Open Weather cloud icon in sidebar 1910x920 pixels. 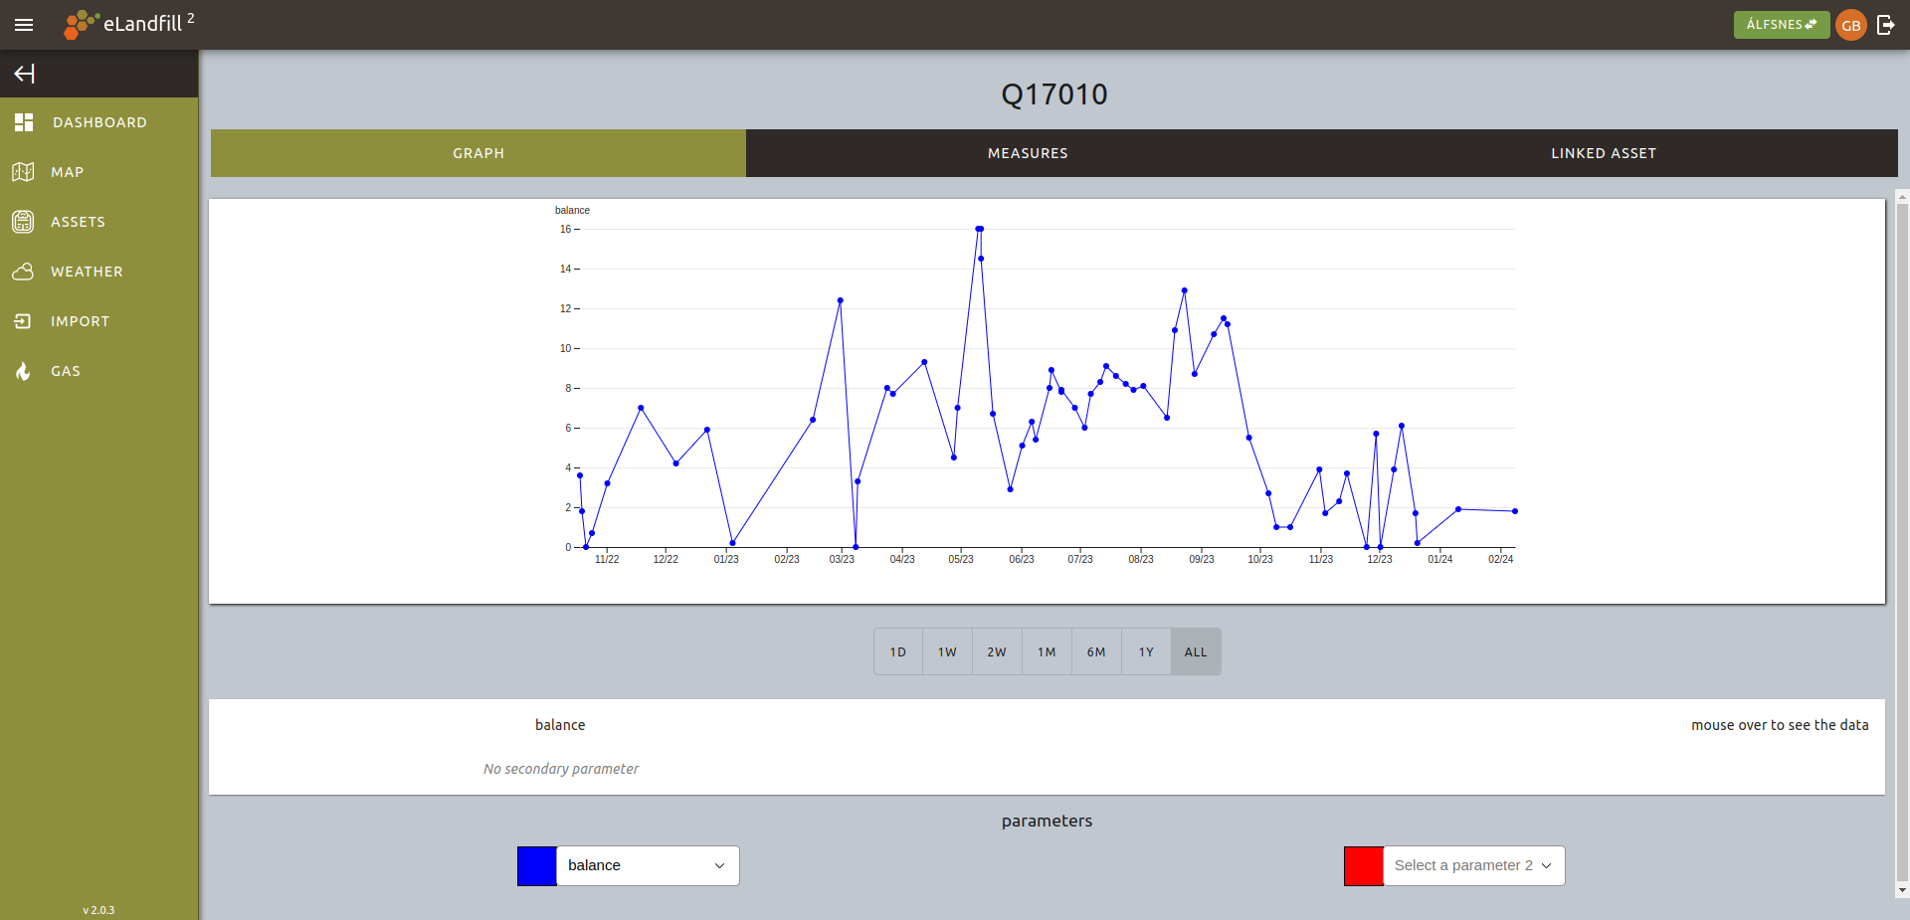[x=24, y=272]
